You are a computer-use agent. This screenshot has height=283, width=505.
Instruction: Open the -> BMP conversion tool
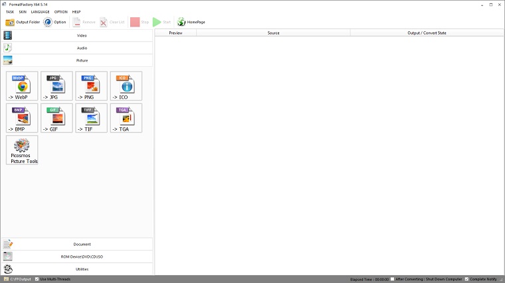point(22,118)
